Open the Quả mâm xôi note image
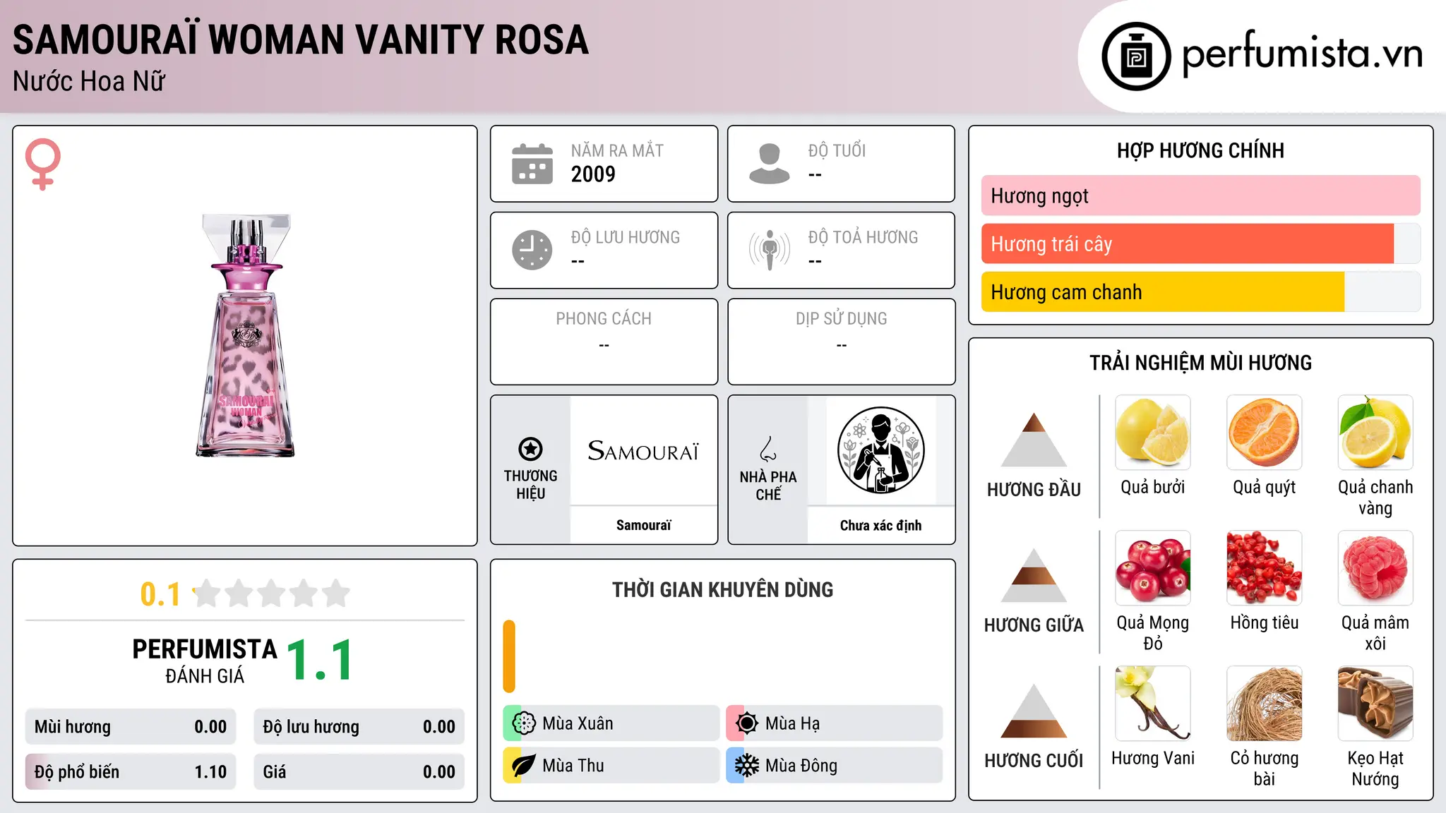1446x813 pixels. point(1375,568)
